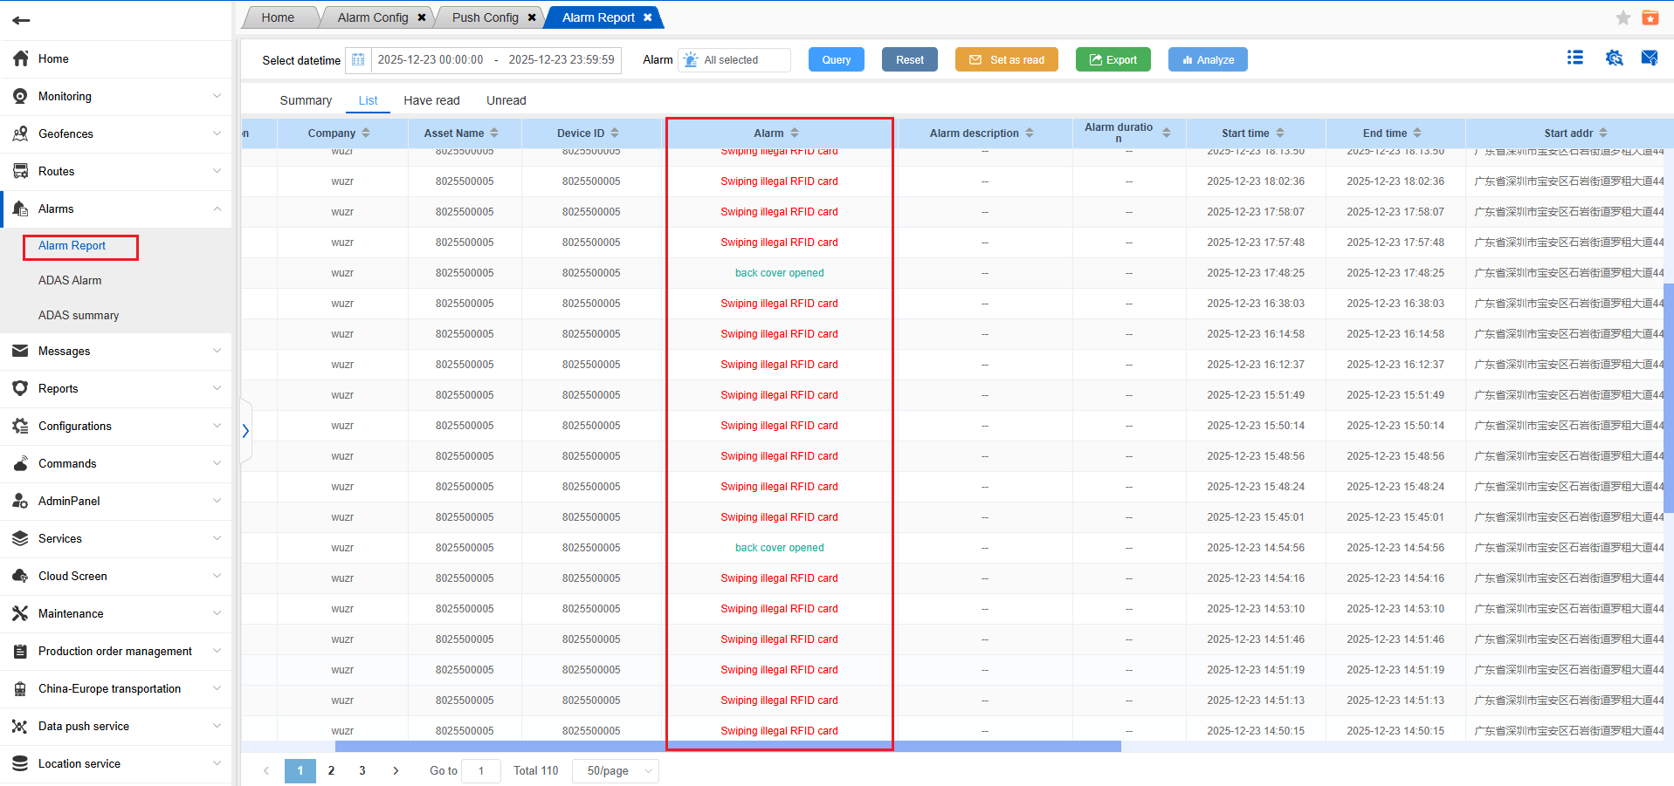Switch to the Push Config tab
The height and width of the screenshot is (786, 1674).
click(x=485, y=17)
